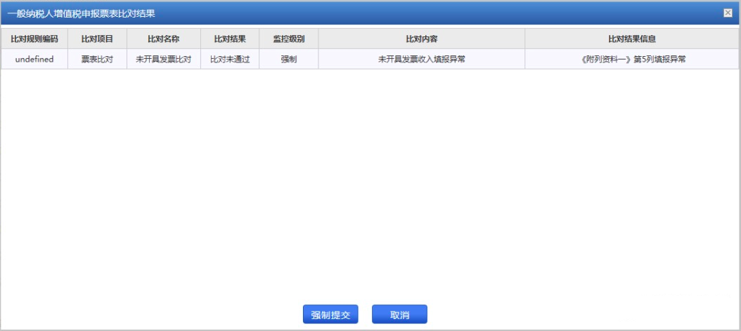741x331 pixels.
Task: Select the 比对项目 column header
Action: (x=97, y=39)
